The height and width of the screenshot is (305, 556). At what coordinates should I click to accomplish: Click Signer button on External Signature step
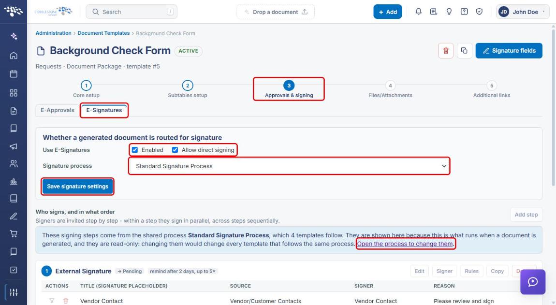pyautogui.click(x=444, y=271)
